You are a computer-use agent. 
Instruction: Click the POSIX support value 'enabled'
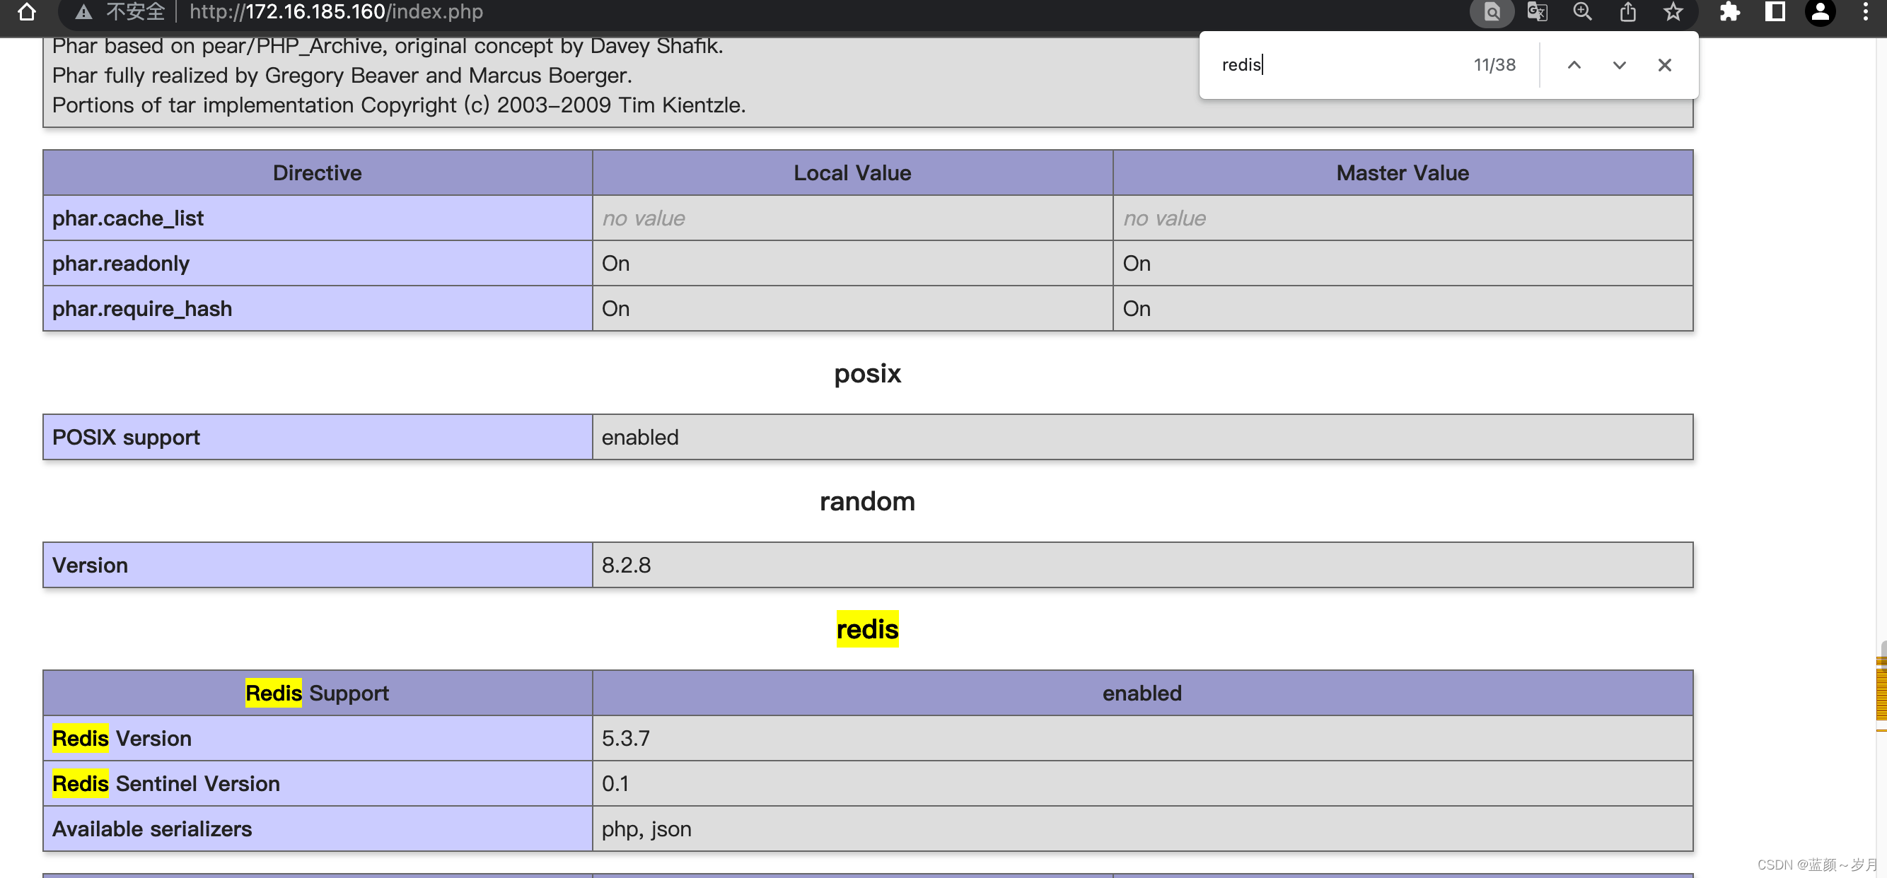click(640, 437)
